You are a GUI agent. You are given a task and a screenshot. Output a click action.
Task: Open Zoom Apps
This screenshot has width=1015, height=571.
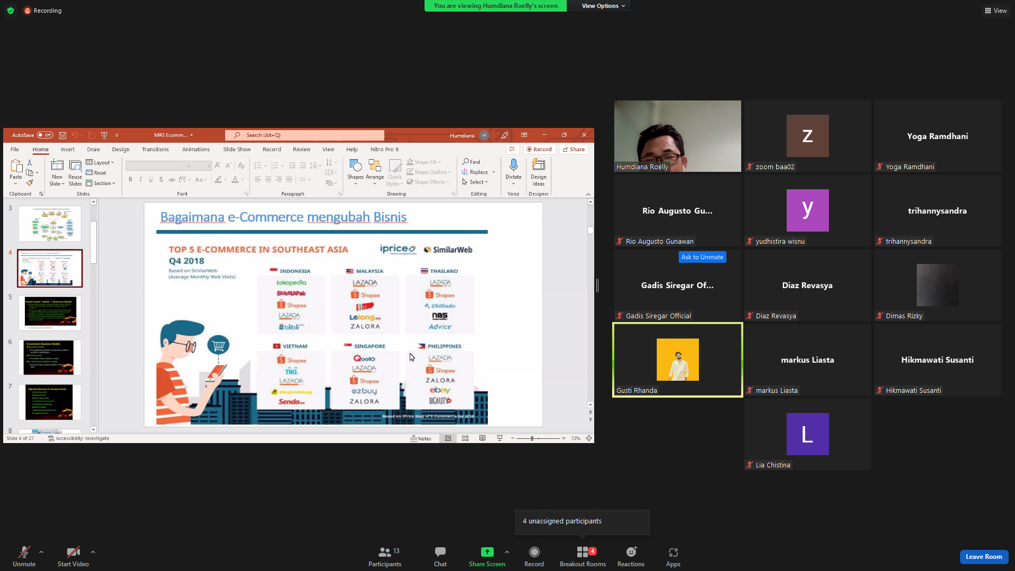(x=673, y=556)
